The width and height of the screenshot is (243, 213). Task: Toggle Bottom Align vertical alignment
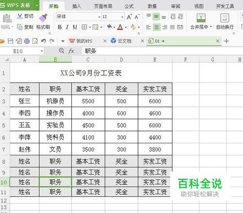pos(164,17)
